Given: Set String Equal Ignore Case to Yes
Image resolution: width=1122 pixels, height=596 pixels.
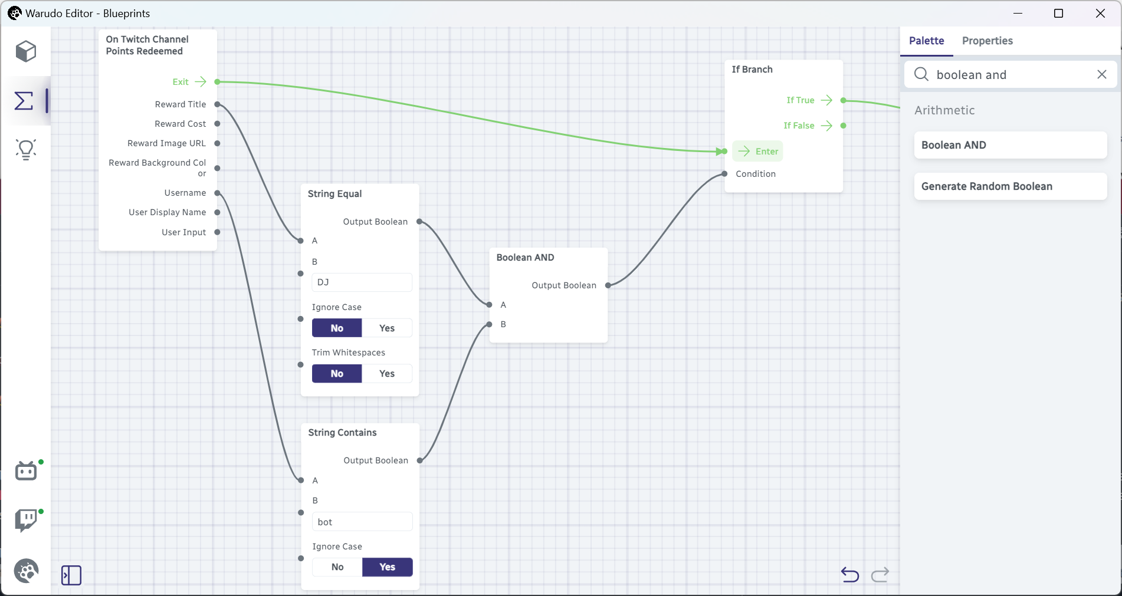Looking at the screenshot, I should (387, 328).
